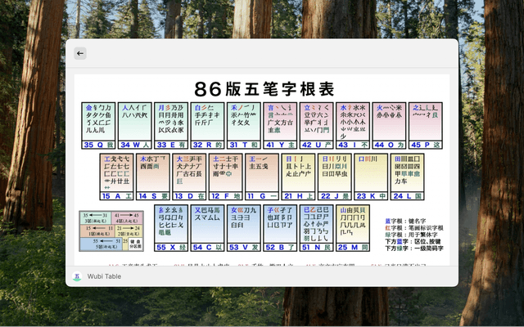524x327 pixels.
Task: Select the 15 A key cell
Action: pyautogui.click(x=116, y=177)
